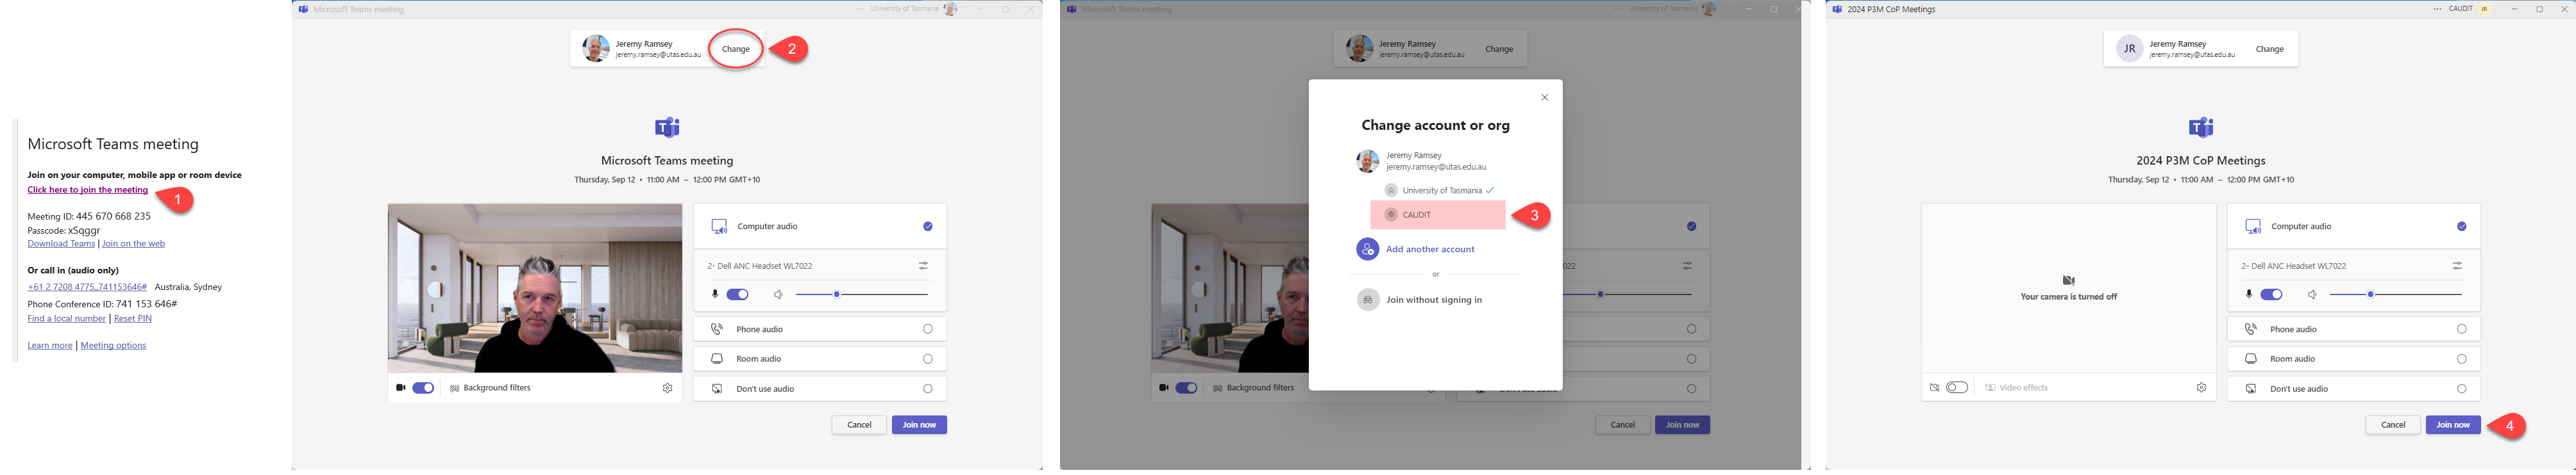Turn on the camera toggle in the 2024 P3M CoP Meetings window
Screen dimensions: 2576x475
tap(1957, 388)
